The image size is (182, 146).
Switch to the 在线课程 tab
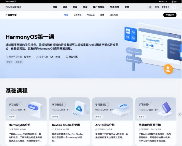click(x=77, y=15)
